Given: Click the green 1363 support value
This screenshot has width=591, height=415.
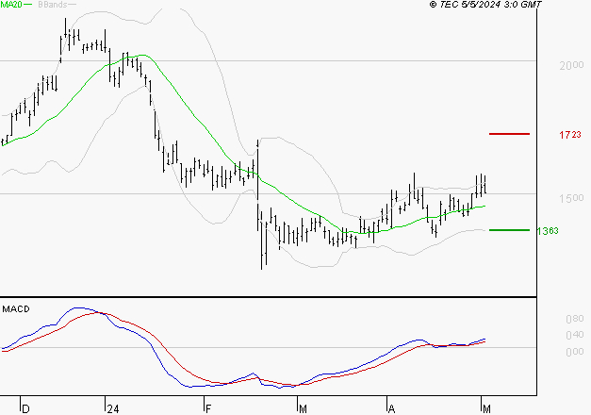Looking at the screenshot, I should point(548,231).
